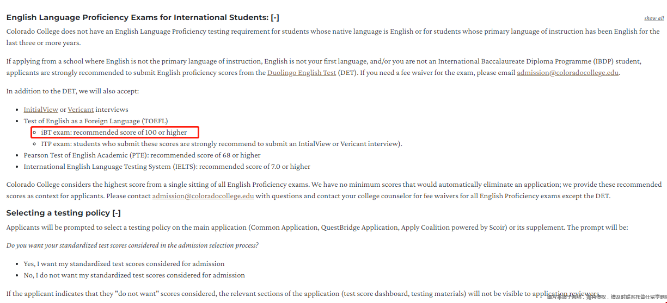
Task: Click the English Language Proficiency Exams heading
Action: click(137, 17)
